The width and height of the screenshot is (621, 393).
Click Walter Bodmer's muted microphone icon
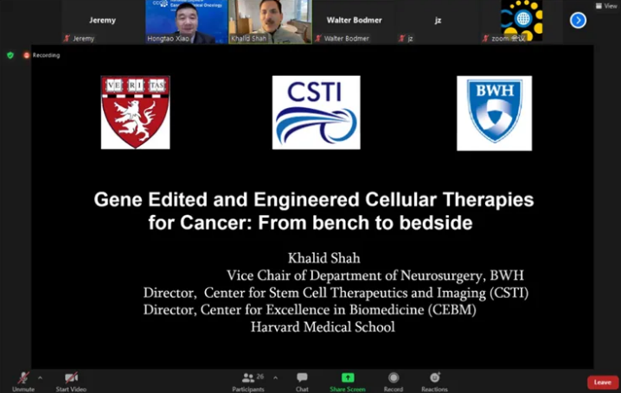317,38
